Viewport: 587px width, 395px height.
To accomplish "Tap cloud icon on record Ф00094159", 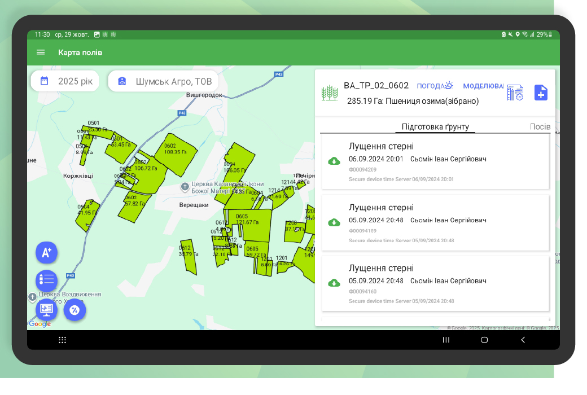I will [334, 222].
